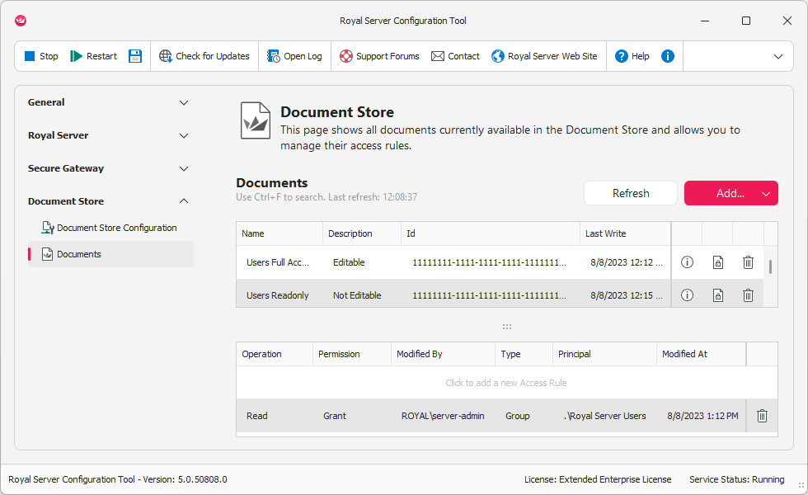Check for Updates in toolbar
808x495 pixels.
(204, 56)
